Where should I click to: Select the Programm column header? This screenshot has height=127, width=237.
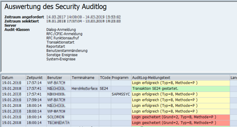pos(121,78)
